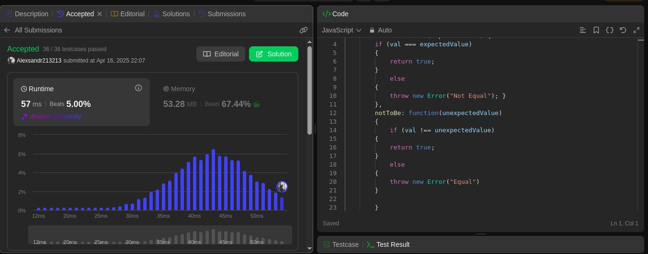Click the Saved status text
This screenshot has height=254, width=648.
[x=331, y=223]
